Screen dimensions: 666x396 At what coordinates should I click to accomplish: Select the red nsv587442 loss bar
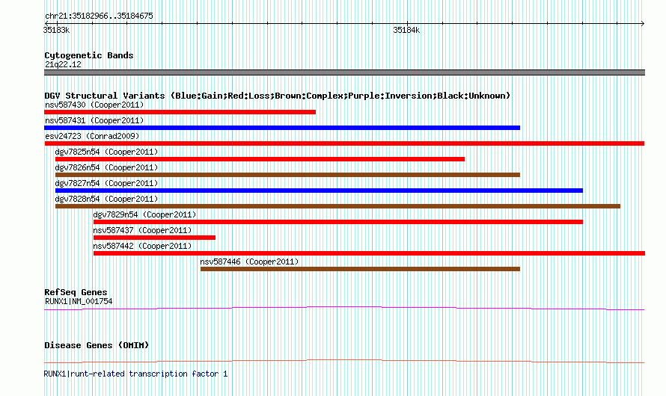(369, 253)
